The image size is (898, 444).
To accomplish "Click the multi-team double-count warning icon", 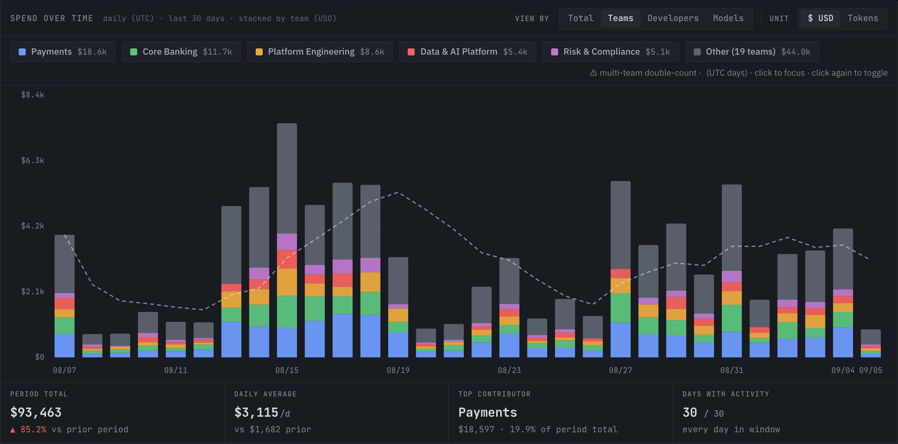I will coord(593,73).
